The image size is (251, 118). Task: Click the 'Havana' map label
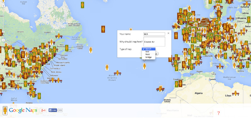[x=29, y=103]
